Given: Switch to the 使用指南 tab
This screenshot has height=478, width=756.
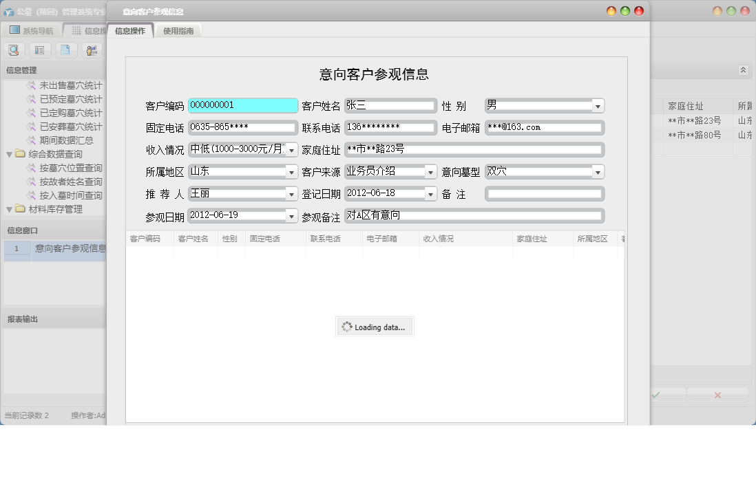Looking at the screenshot, I should pyautogui.click(x=178, y=30).
